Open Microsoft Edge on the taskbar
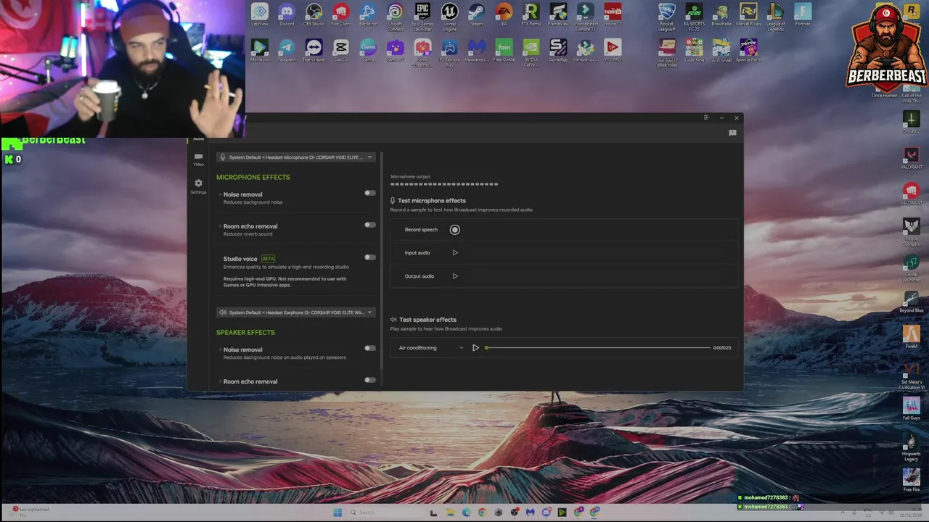The width and height of the screenshot is (929, 522). click(x=466, y=513)
